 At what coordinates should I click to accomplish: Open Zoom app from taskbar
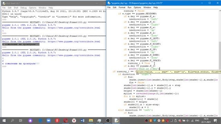click(49, 121)
